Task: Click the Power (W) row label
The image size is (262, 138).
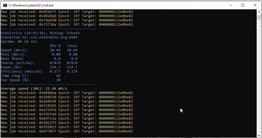Action: coord(11,67)
